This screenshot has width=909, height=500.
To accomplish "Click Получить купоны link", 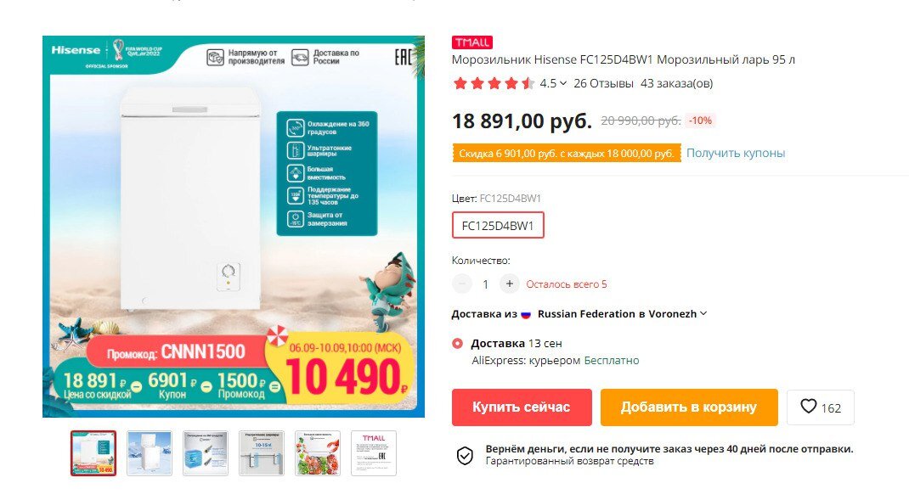I will (736, 153).
